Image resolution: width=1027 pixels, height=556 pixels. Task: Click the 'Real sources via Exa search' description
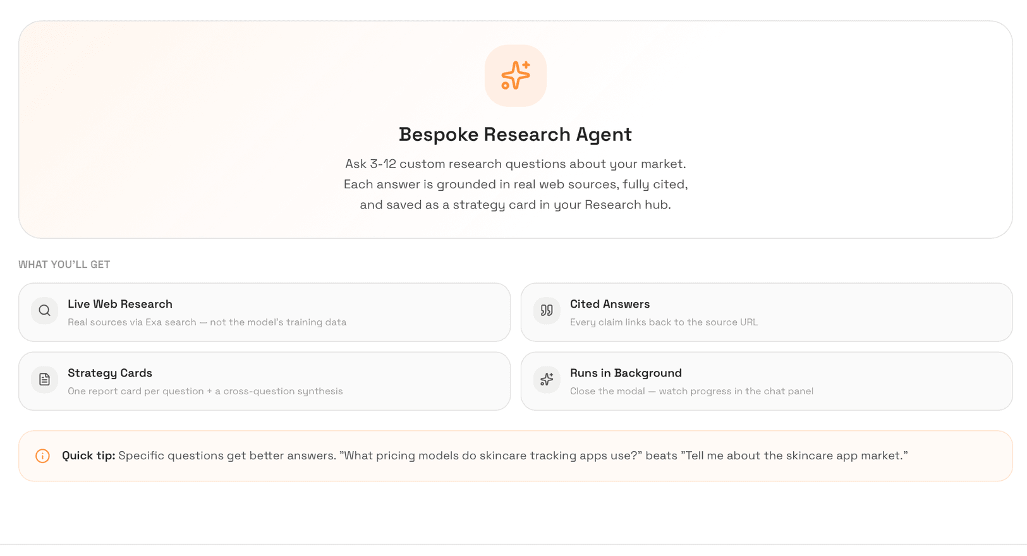pos(207,322)
